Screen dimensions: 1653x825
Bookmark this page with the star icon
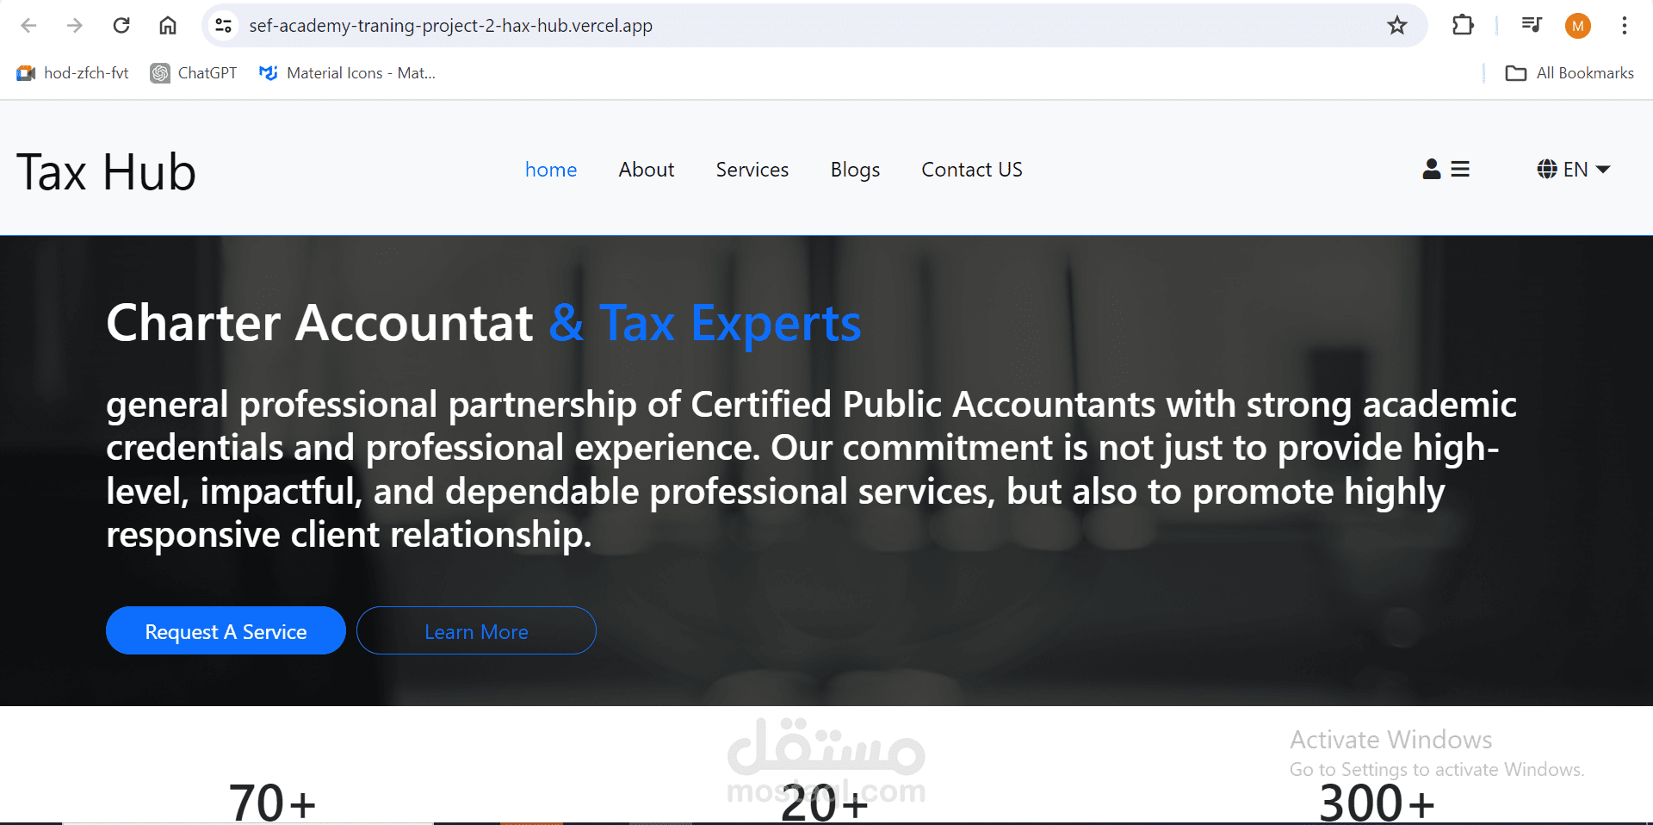(x=1396, y=25)
